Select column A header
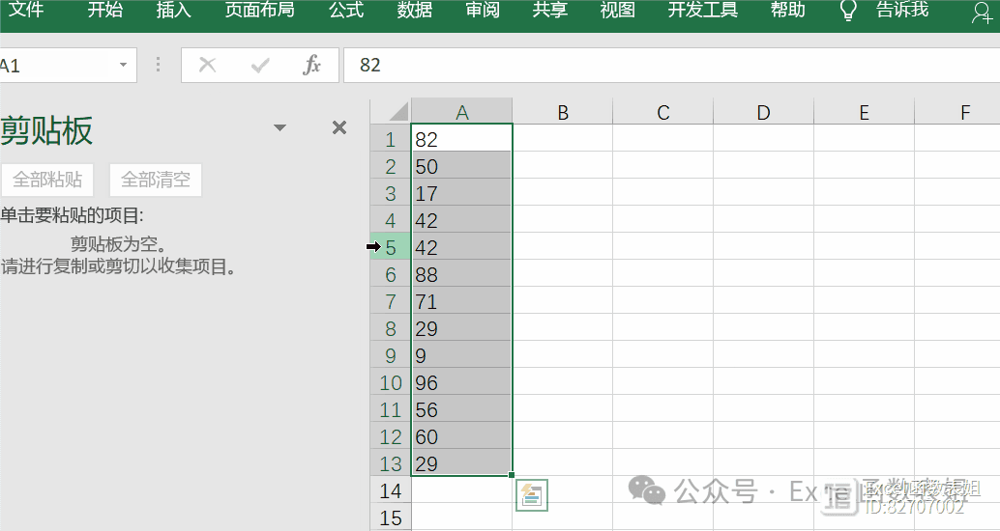Viewport: 1000px width, 531px height. (461, 112)
